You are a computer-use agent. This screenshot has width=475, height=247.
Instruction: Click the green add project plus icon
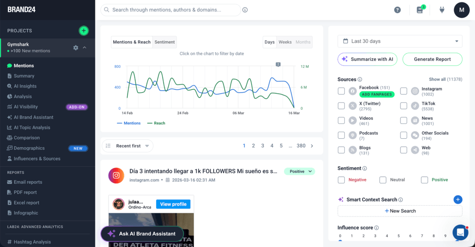[84, 31]
